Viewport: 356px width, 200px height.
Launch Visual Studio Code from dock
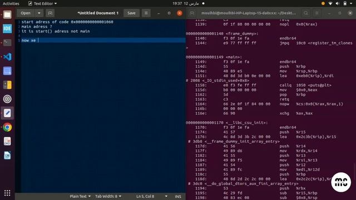click(x=7, y=57)
